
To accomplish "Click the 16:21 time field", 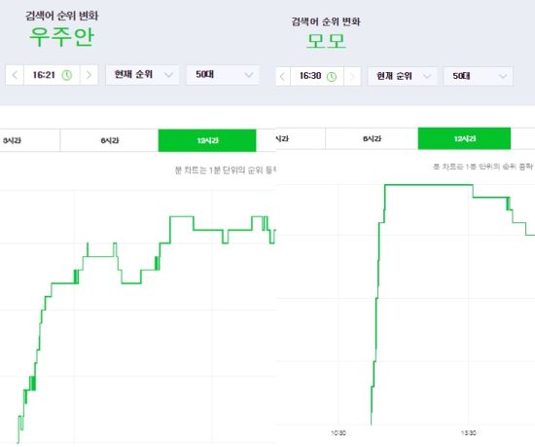I will 52,75.
